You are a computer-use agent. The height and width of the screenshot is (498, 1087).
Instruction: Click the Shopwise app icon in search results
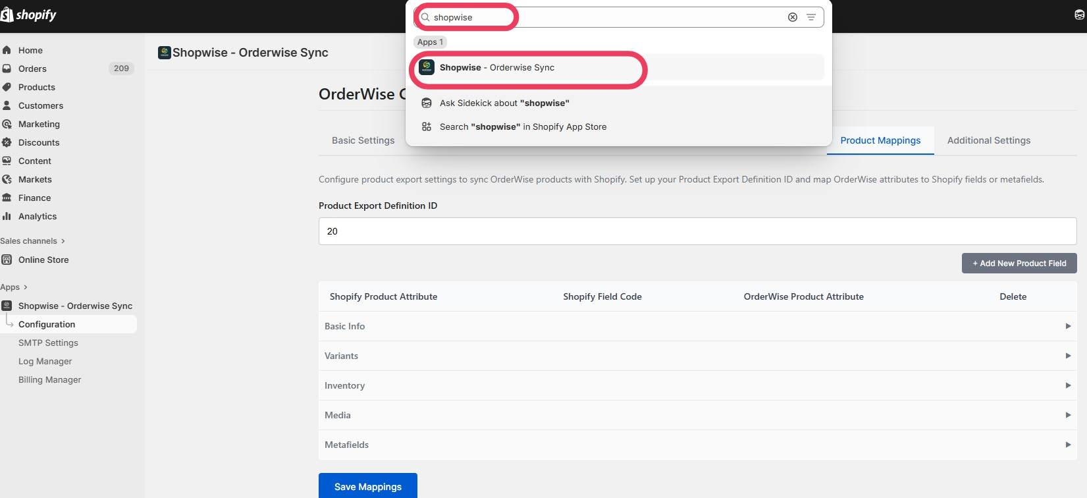point(427,67)
